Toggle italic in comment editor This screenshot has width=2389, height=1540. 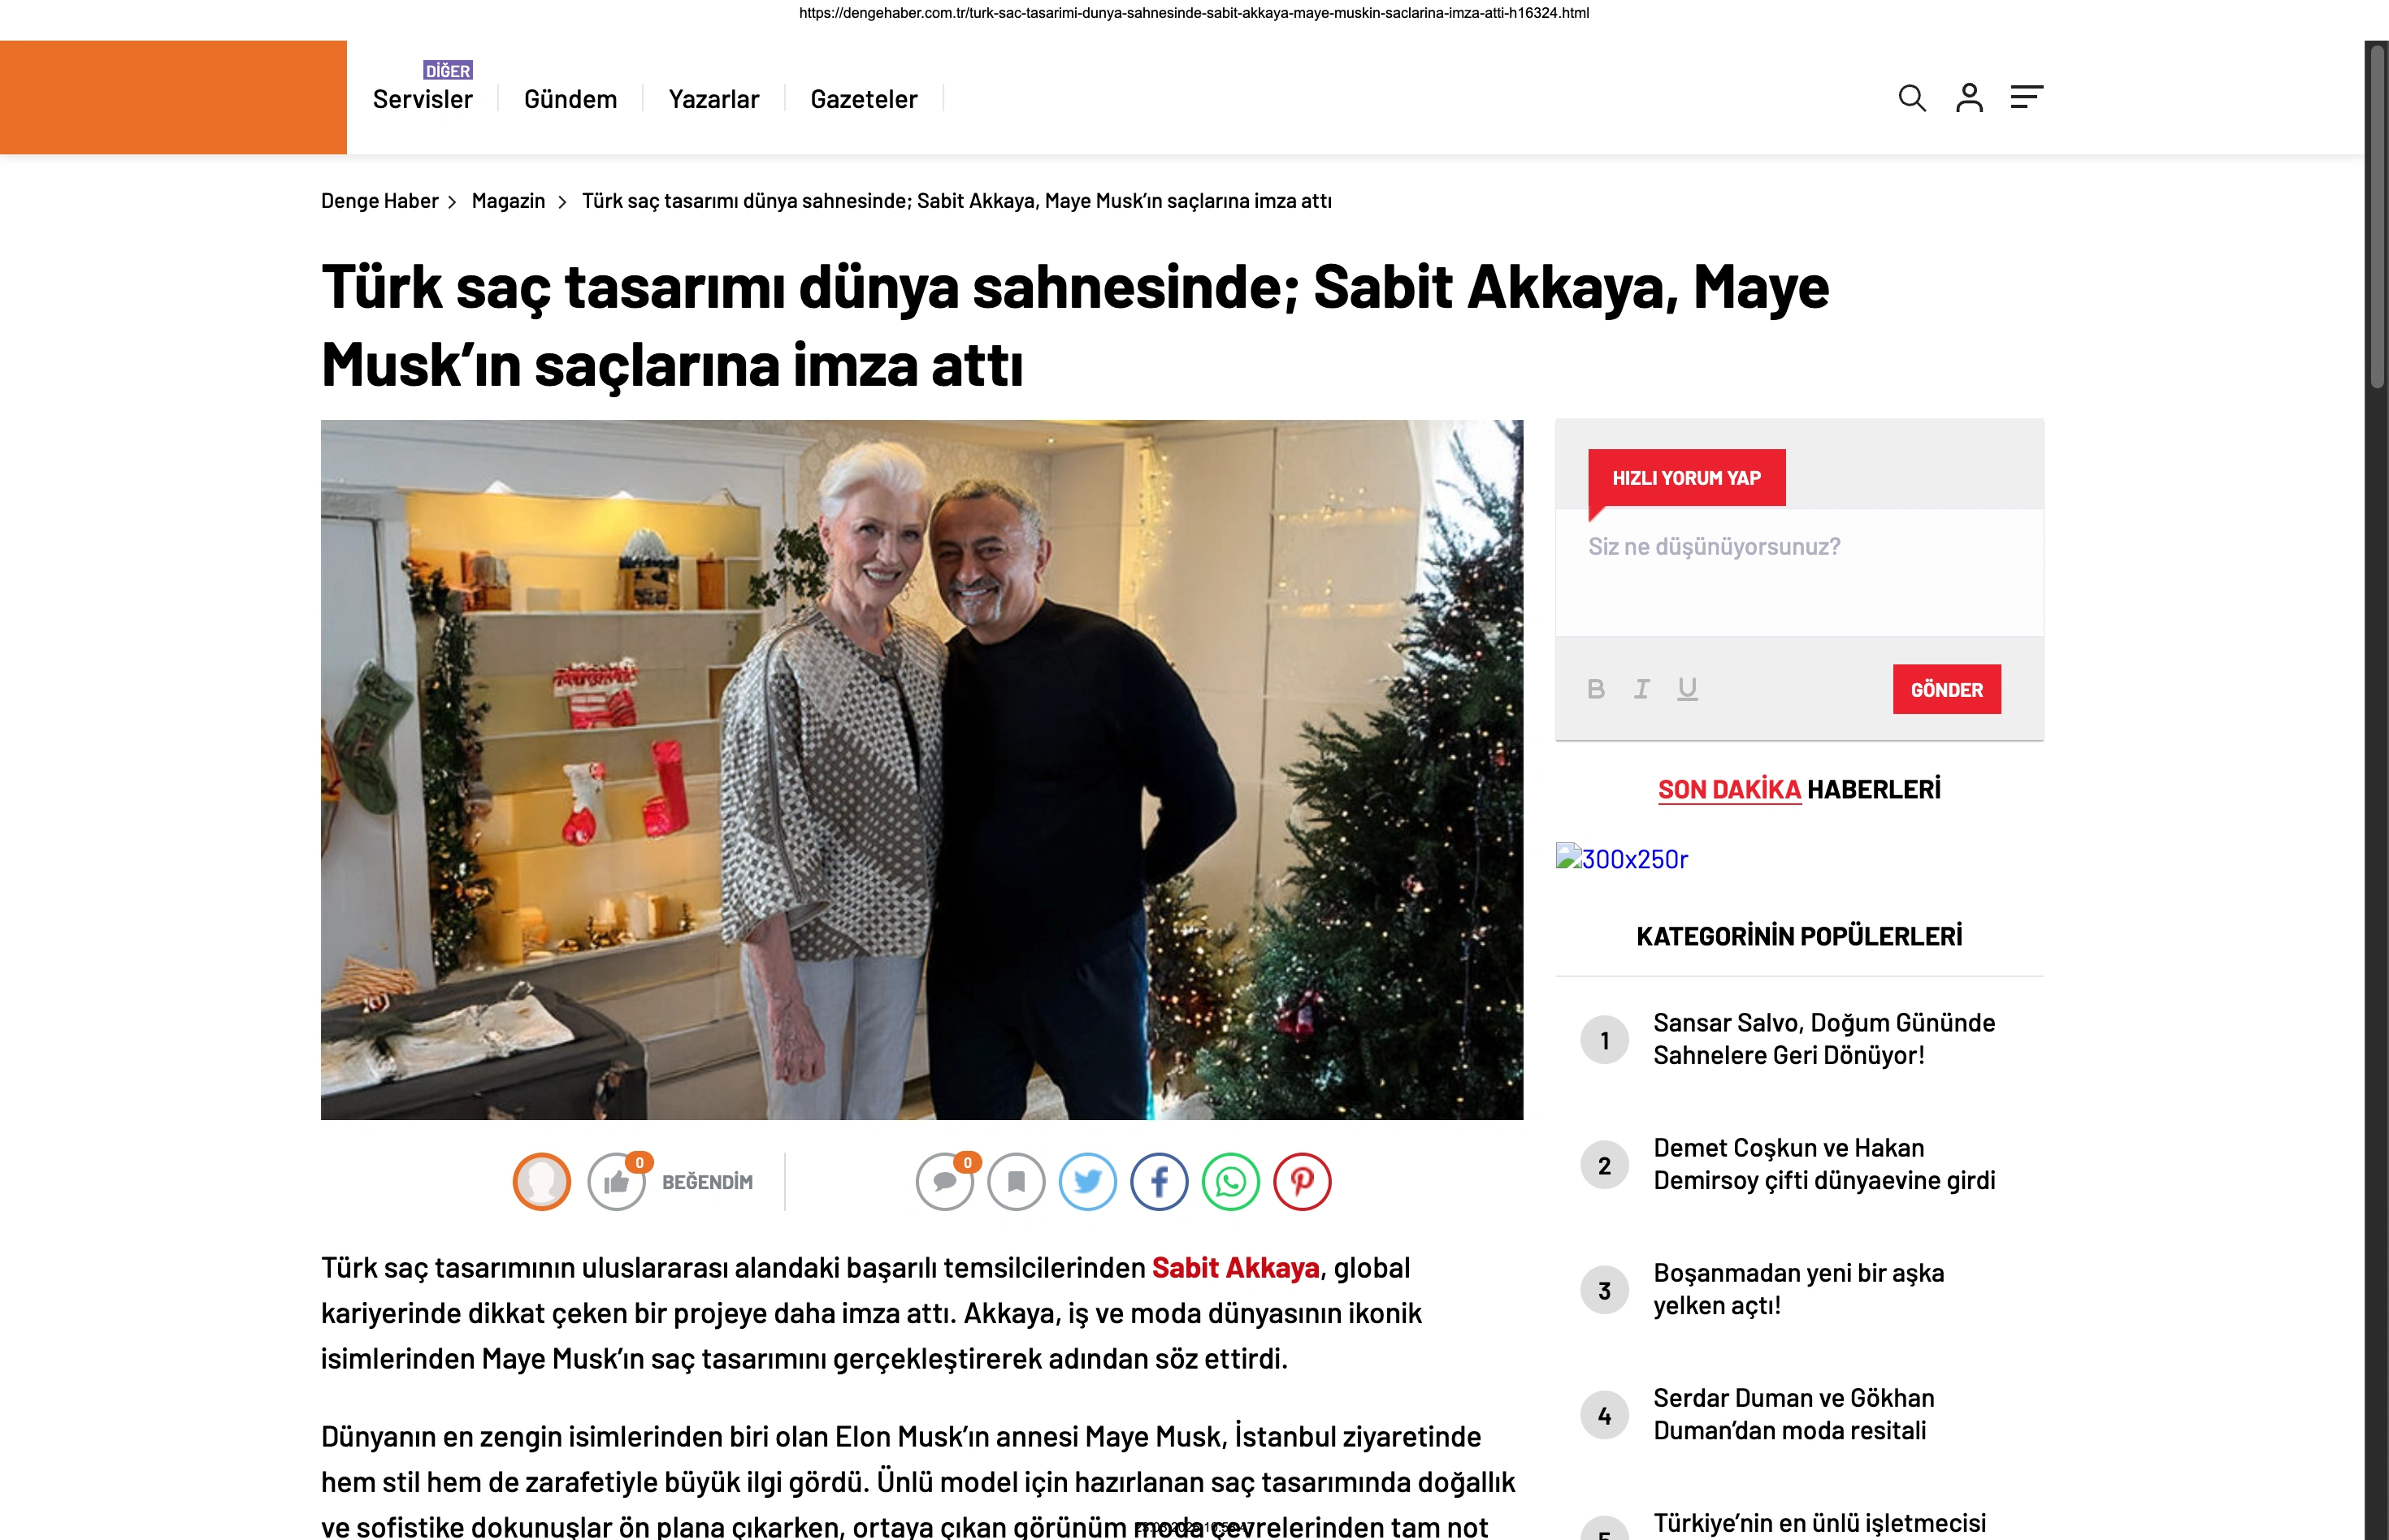1641,689
